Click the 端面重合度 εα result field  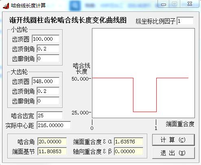[129, 142]
